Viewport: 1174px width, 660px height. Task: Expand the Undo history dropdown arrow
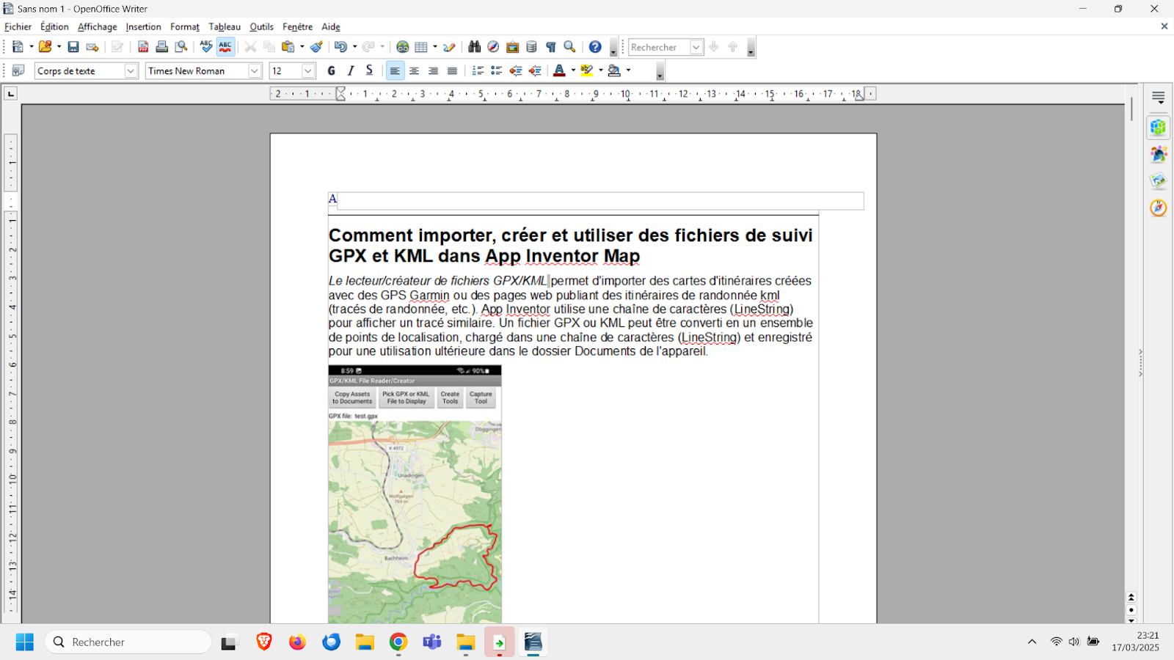(354, 47)
